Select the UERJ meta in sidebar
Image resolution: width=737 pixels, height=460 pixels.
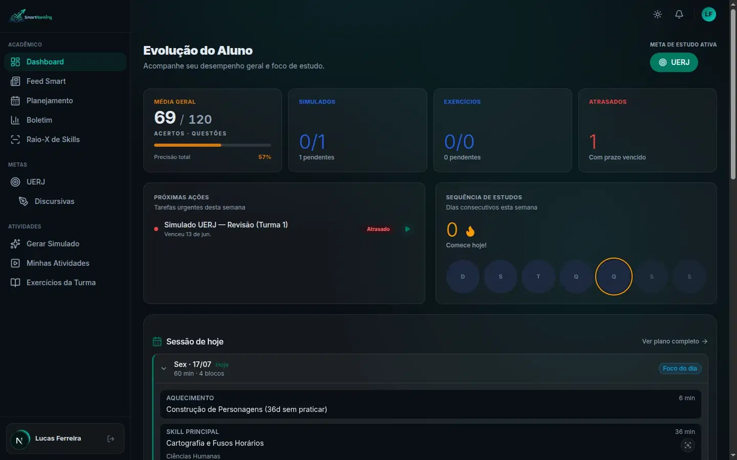[65, 182]
